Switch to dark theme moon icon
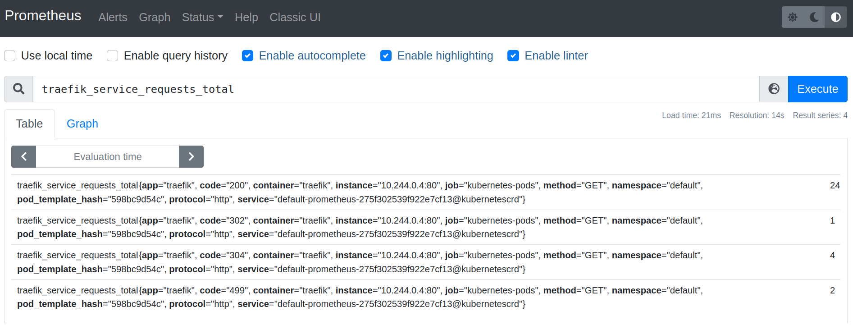Viewport: 853px width, 325px height. (x=814, y=17)
